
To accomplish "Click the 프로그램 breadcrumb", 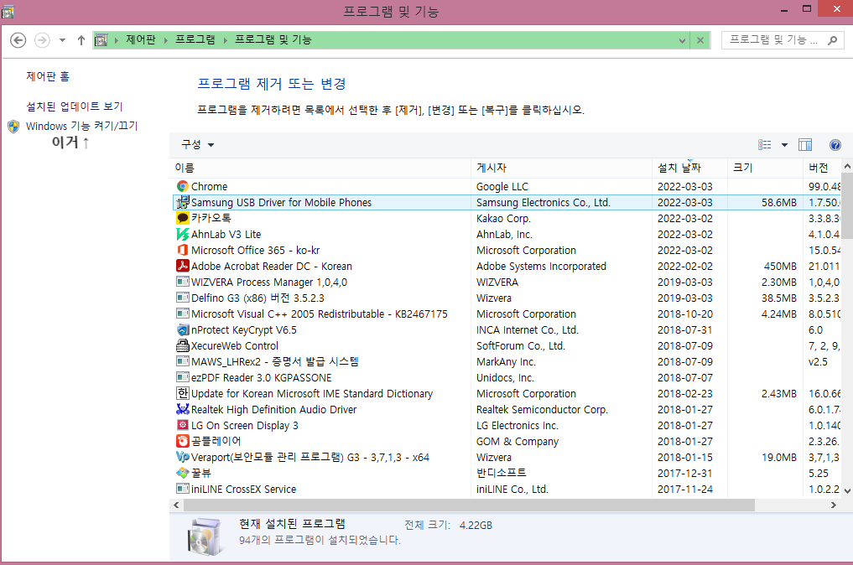I will pos(195,39).
